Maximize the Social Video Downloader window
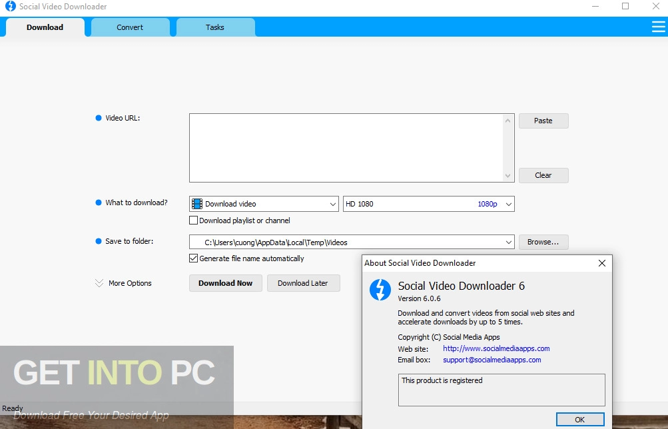The width and height of the screenshot is (668, 429). 625,6
